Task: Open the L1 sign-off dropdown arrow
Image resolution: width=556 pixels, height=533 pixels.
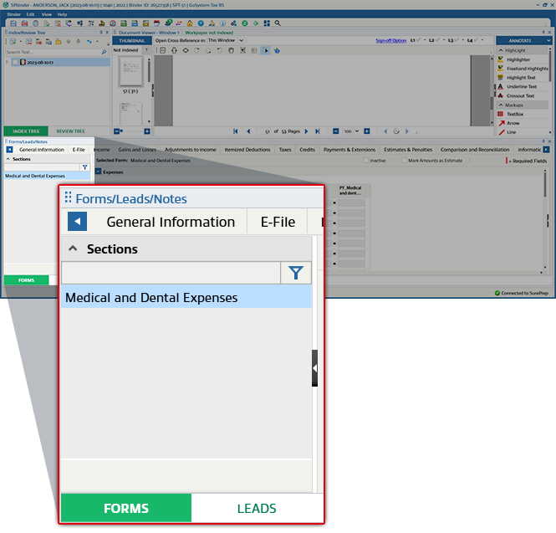Action: click(425, 40)
